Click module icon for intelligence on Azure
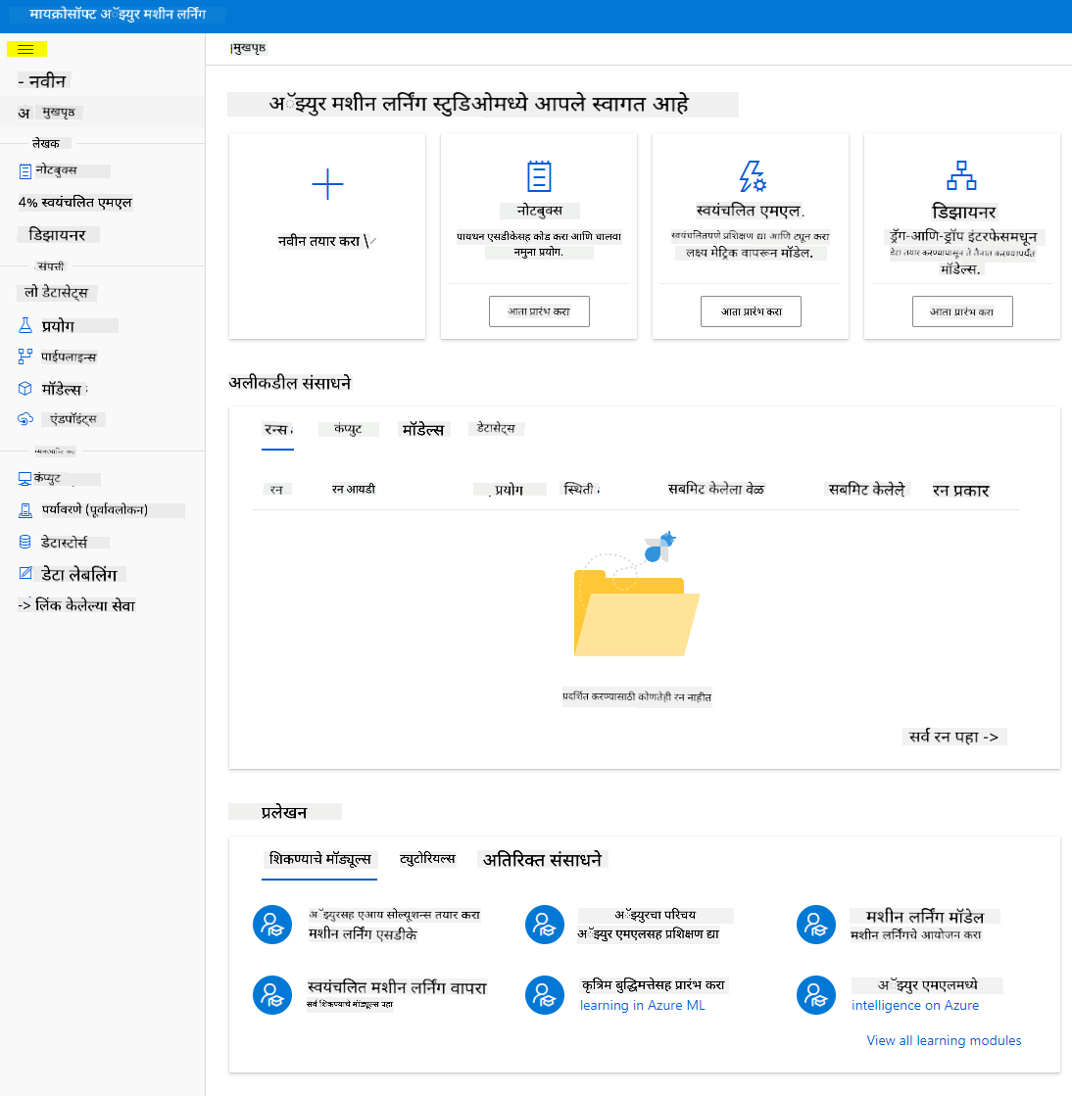This screenshot has width=1072, height=1096. tap(816, 995)
